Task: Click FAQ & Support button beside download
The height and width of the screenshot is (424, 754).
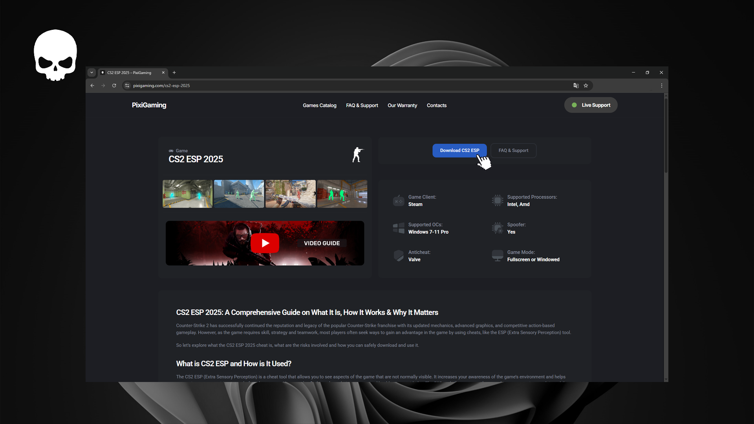Action: click(x=513, y=150)
